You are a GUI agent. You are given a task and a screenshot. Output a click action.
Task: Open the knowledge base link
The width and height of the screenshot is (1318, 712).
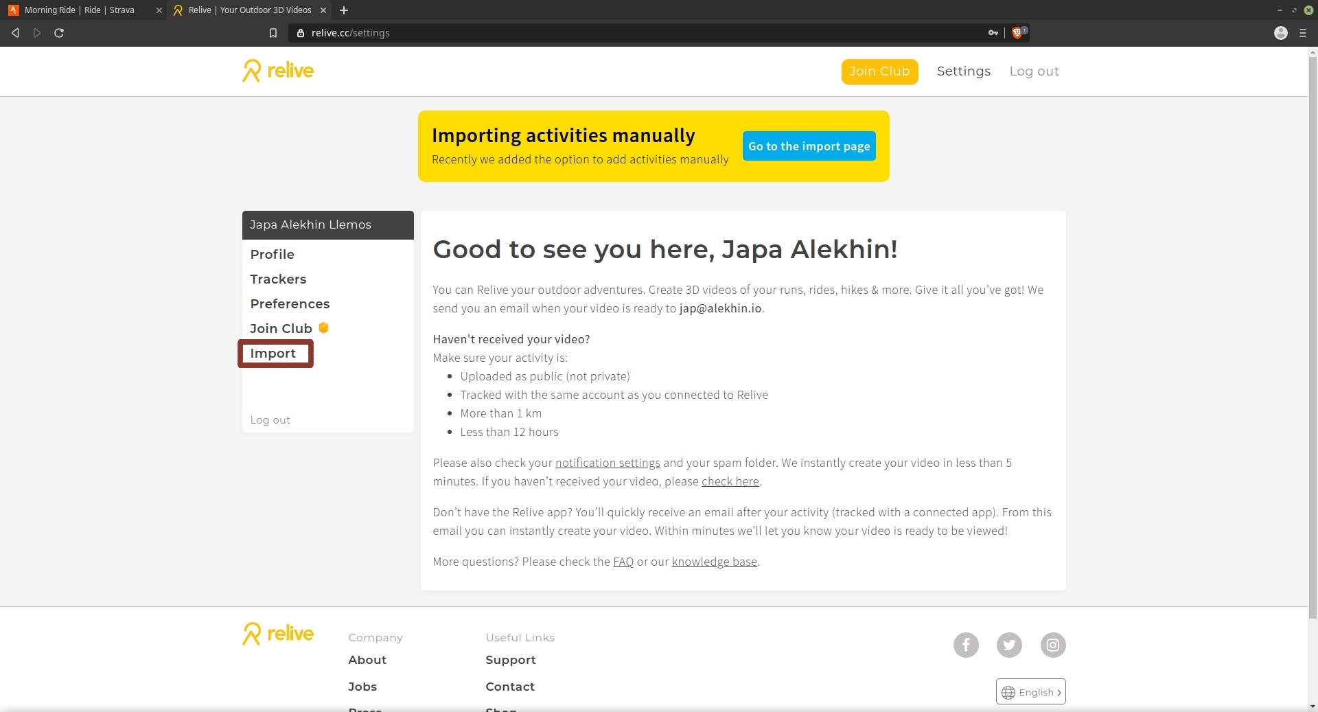(x=714, y=562)
